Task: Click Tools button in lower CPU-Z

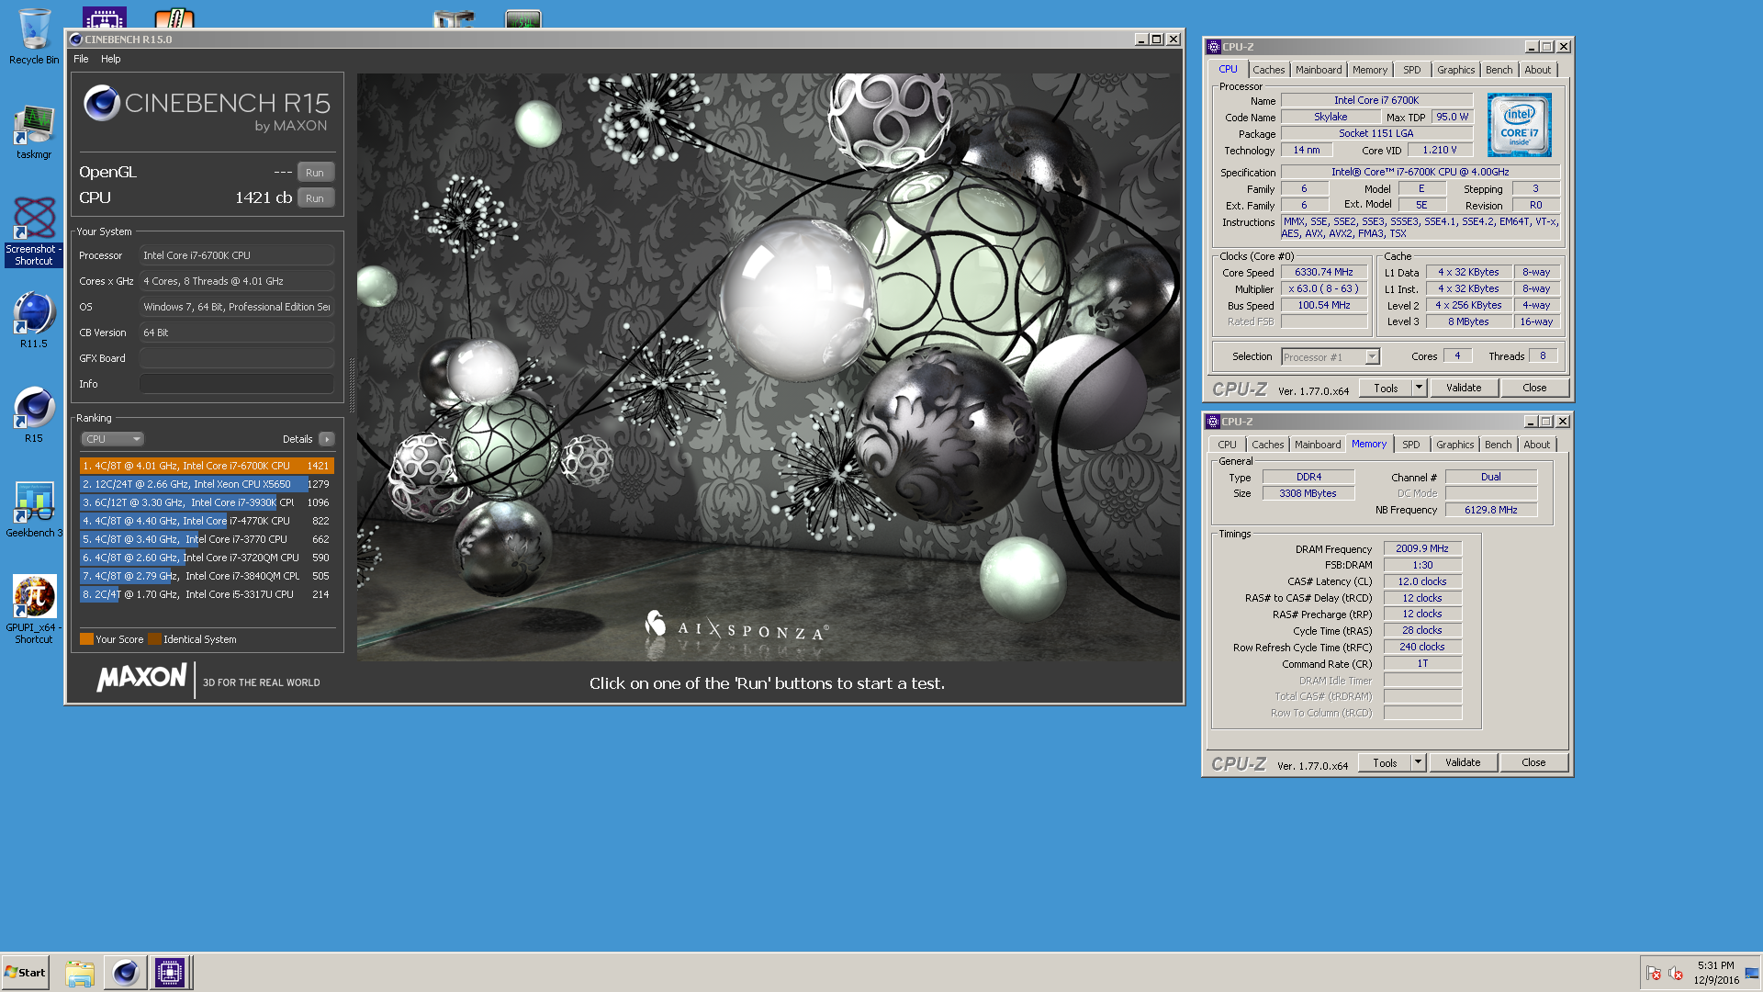Action: (1385, 762)
